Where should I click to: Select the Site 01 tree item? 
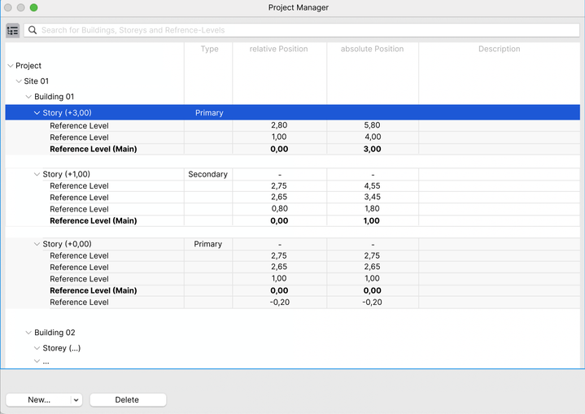pyautogui.click(x=36, y=81)
